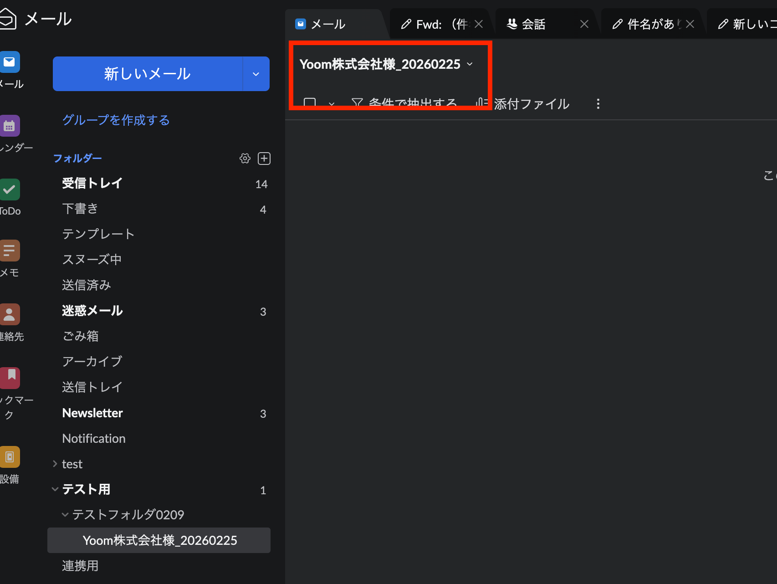Click the unread count 1 beside テスト用

(263, 490)
